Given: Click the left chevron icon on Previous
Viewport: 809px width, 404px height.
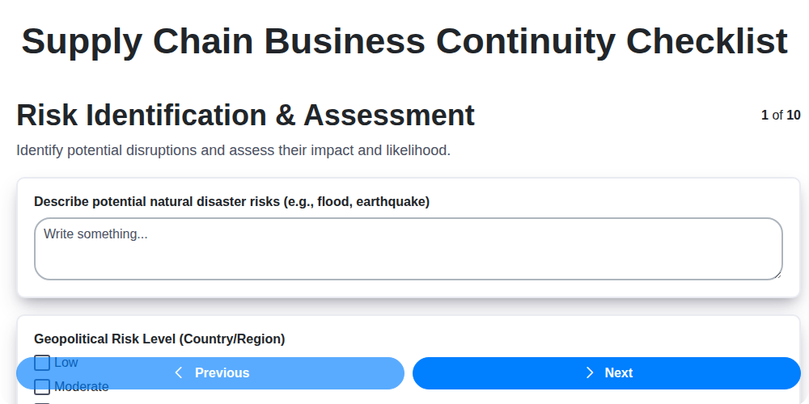Looking at the screenshot, I should [x=179, y=372].
